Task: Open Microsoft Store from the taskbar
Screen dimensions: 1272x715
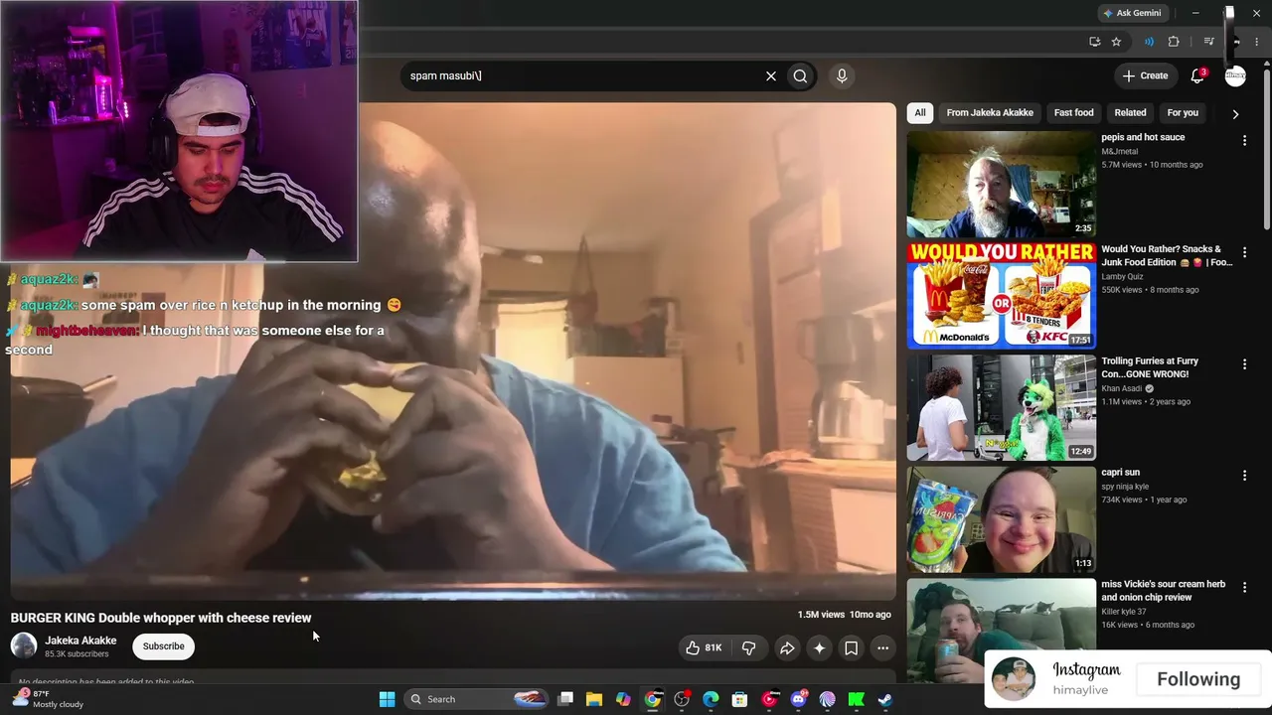Action: (739, 699)
